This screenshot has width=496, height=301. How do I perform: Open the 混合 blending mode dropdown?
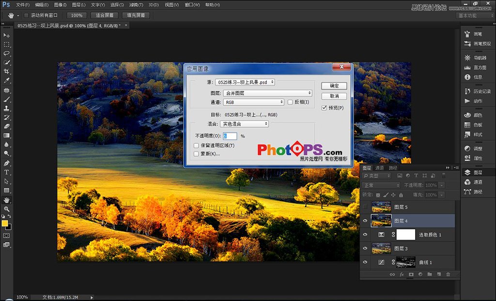click(x=244, y=124)
